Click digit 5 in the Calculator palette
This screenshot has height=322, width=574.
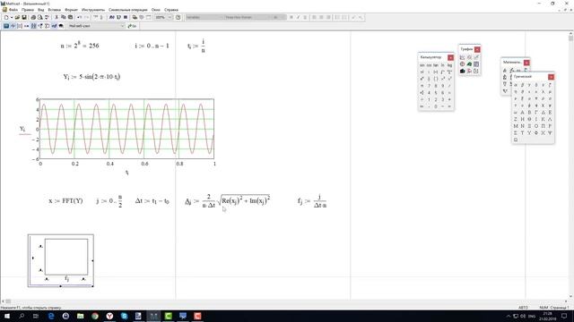[x=436, y=93]
